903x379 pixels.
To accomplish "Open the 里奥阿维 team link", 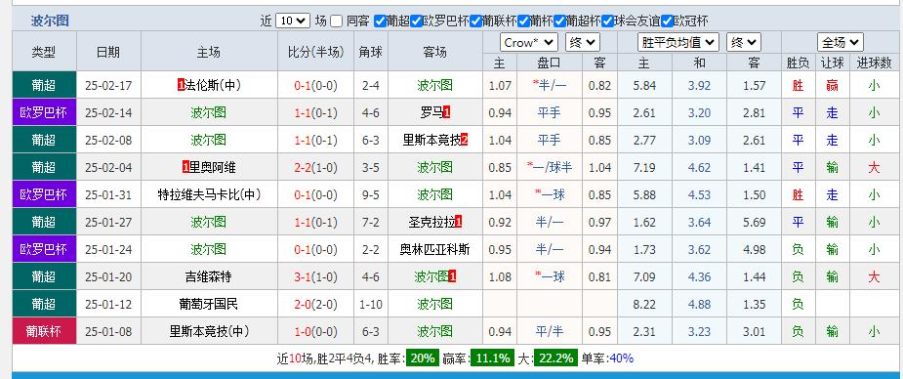I will pyautogui.click(x=212, y=168).
